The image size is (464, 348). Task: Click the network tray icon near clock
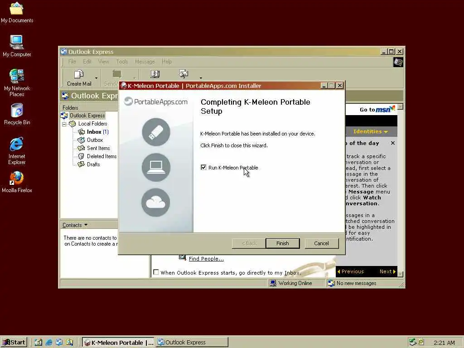coord(412,342)
